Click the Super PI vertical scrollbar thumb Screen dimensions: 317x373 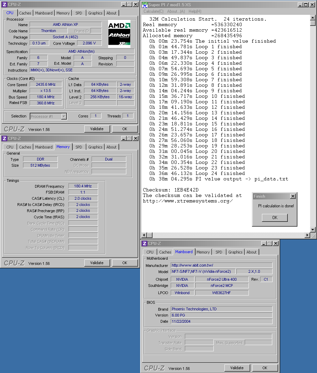coord(313,23)
